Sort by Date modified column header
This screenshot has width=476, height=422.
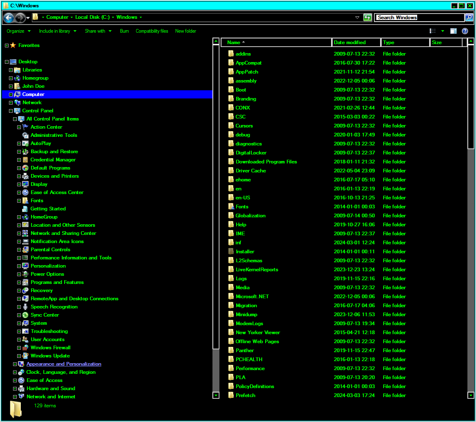(356, 42)
